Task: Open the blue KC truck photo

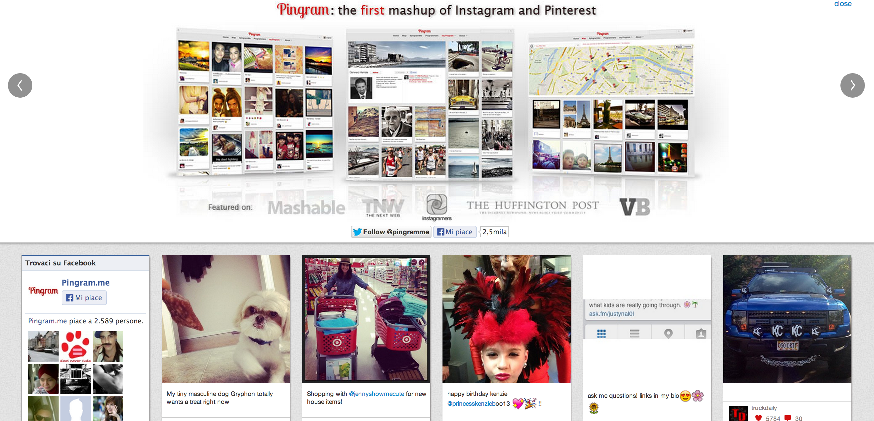Action: [x=787, y=319]
